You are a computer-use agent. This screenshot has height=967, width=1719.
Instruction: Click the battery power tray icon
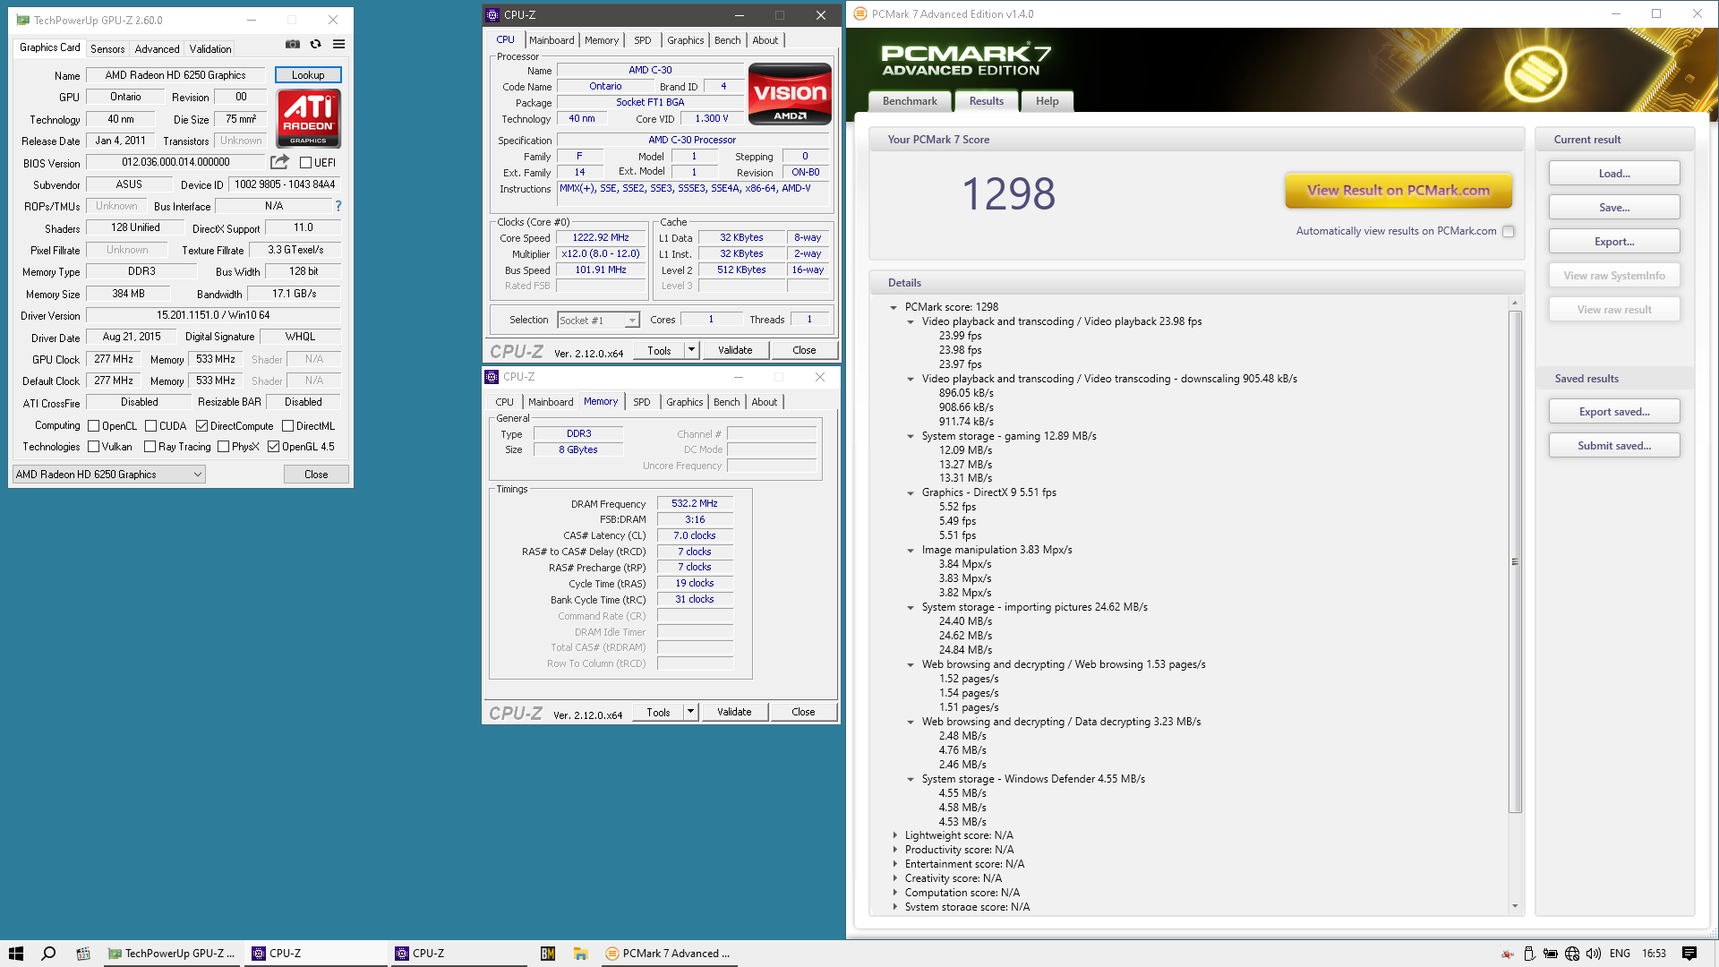point(1551,954)
